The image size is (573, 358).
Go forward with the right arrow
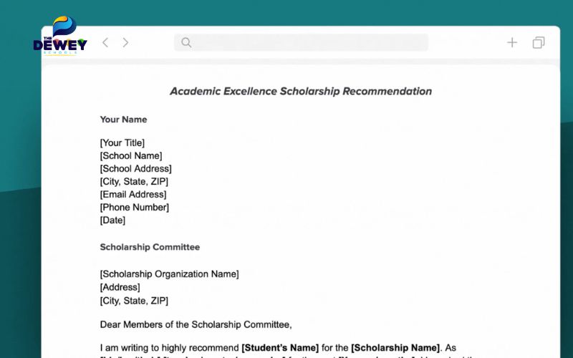pyautogui.click(x=125, y=43)
